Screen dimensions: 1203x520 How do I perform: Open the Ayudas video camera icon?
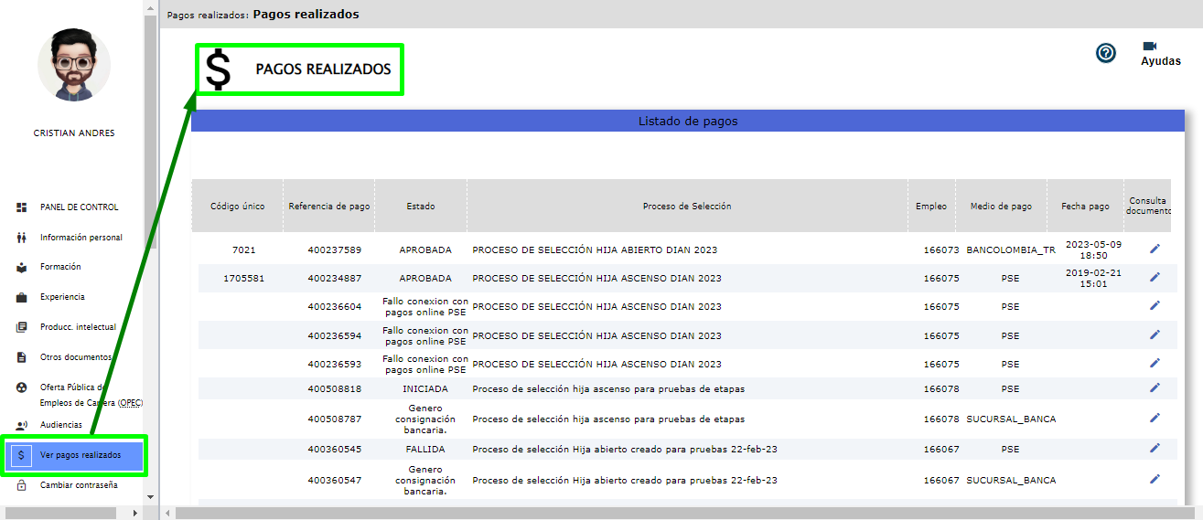[1150, 47]
